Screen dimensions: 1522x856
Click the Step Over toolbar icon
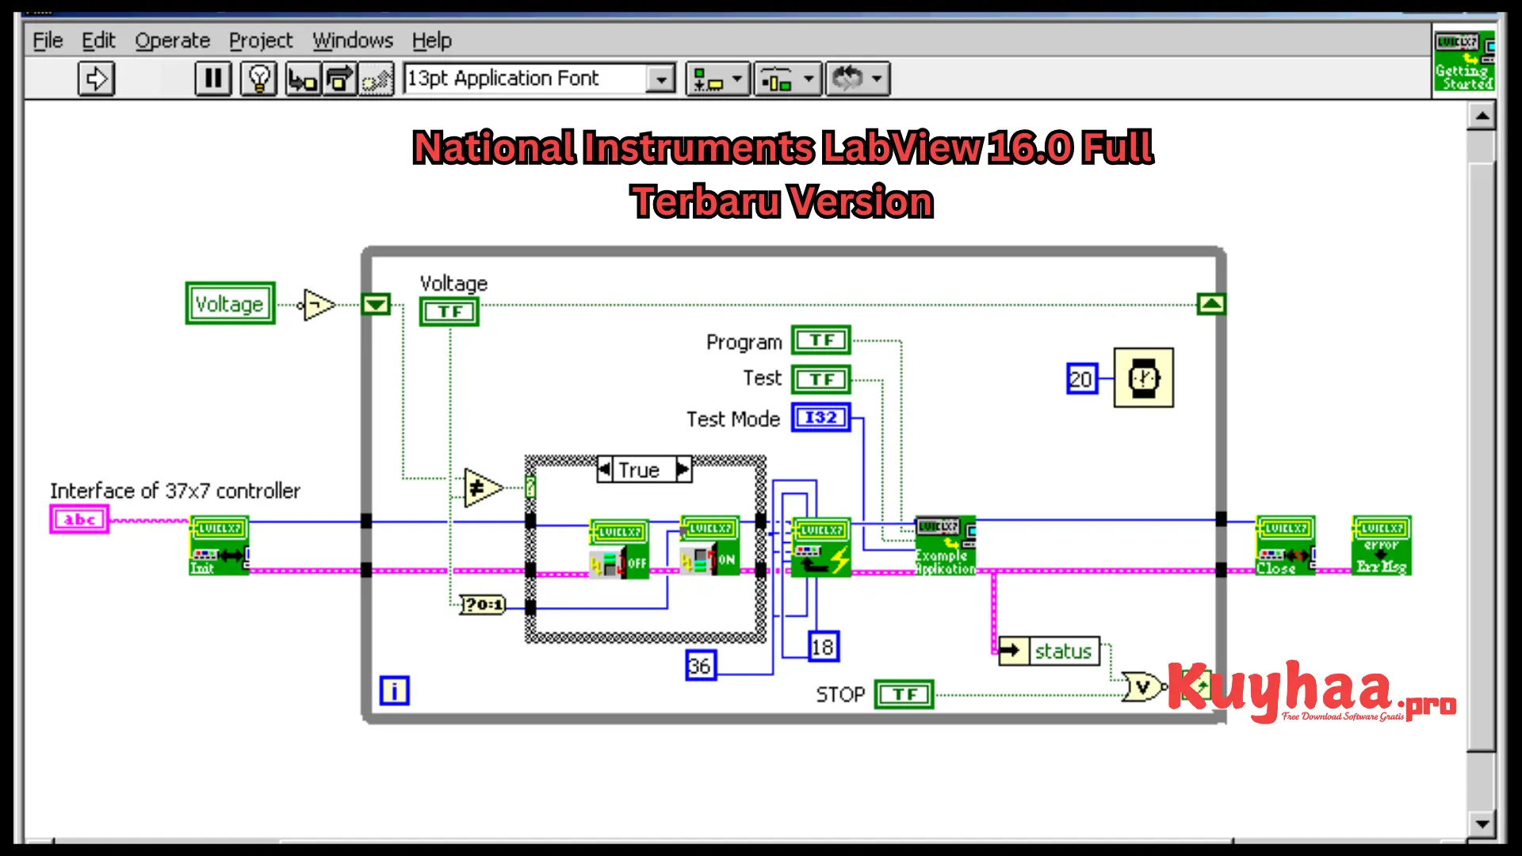[x=339, y=78]
